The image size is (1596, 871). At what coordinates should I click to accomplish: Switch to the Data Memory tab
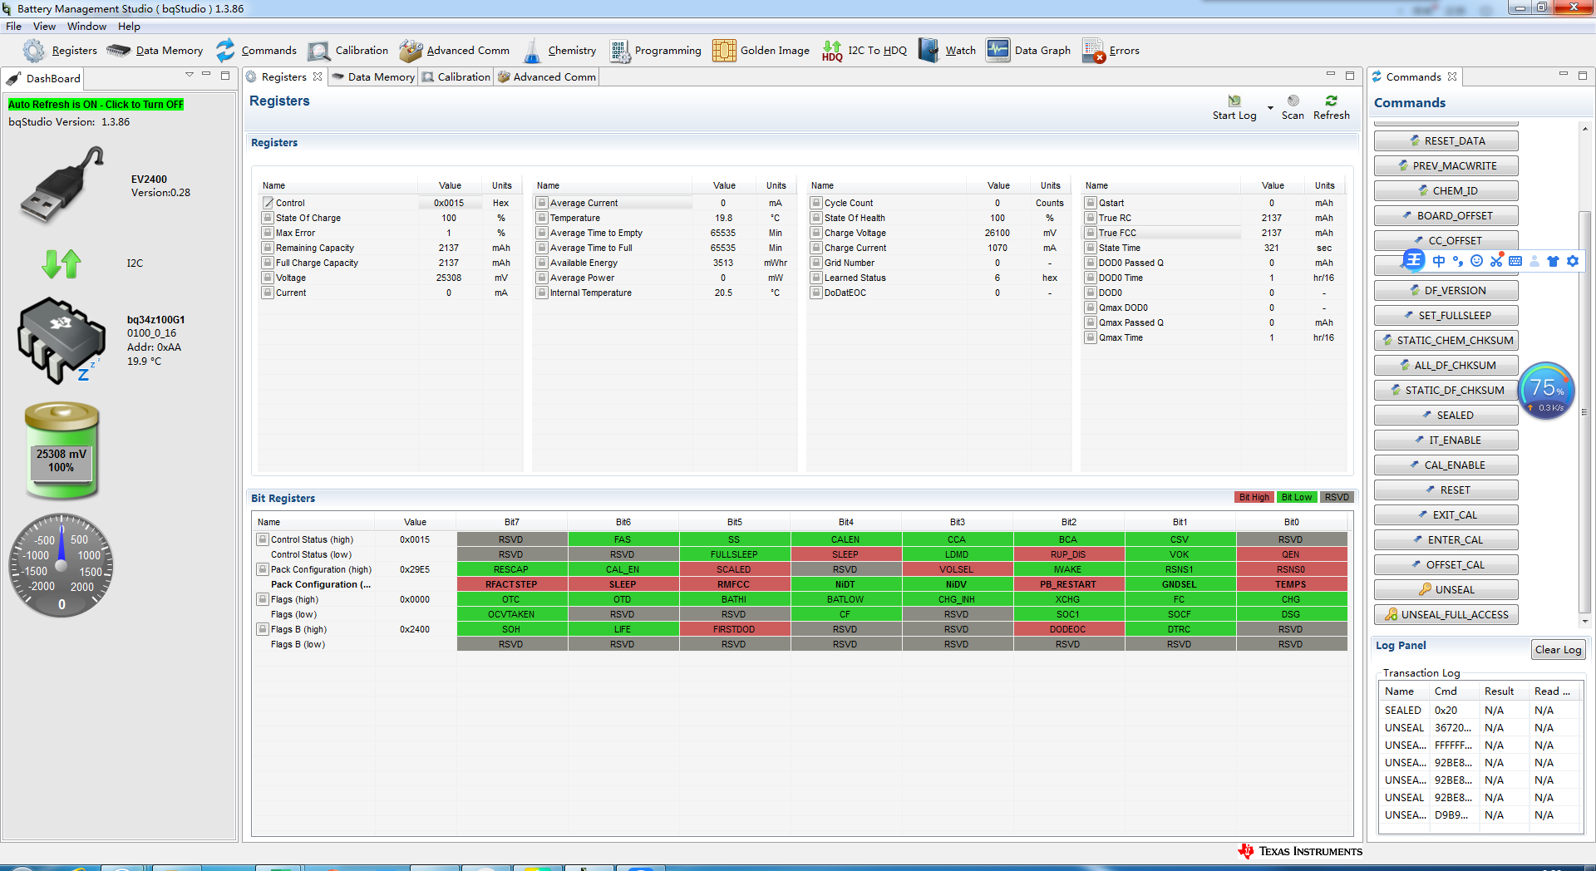373,77
